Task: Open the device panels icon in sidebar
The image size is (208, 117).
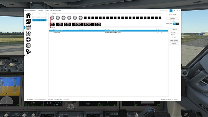Action: click(x=28, y=27)
